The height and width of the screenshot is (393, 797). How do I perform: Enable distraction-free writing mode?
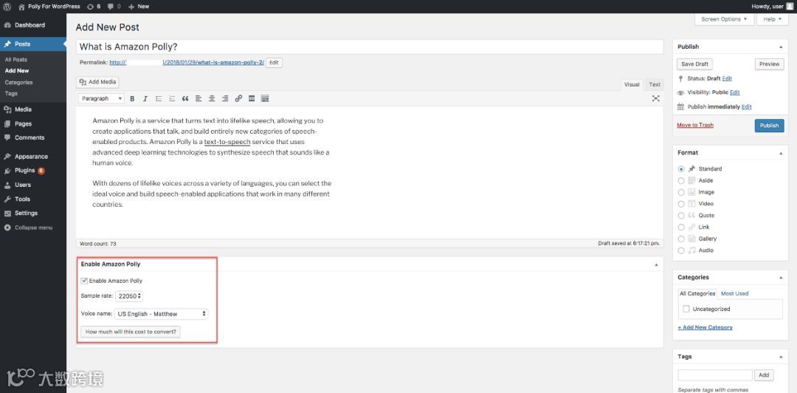[x=656, y=98]
